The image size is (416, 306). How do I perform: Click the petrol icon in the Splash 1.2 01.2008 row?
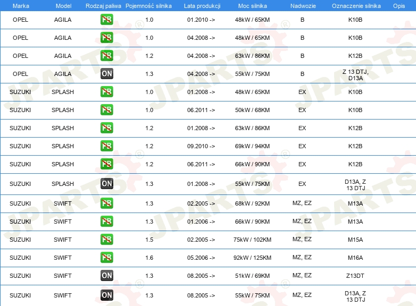(106, 127)
